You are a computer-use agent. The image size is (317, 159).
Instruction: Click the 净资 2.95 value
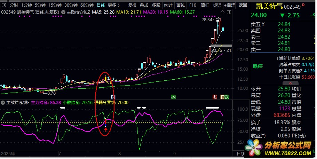click(x=285, y=129)
